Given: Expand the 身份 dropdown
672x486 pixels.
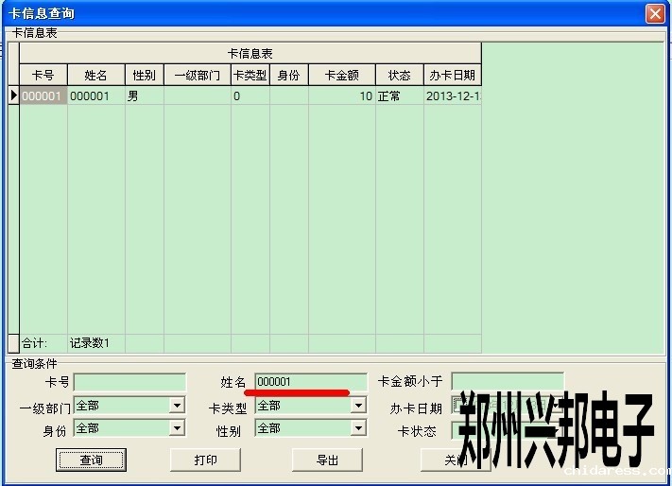Looking at the screenshot, I should coord(177,428).
